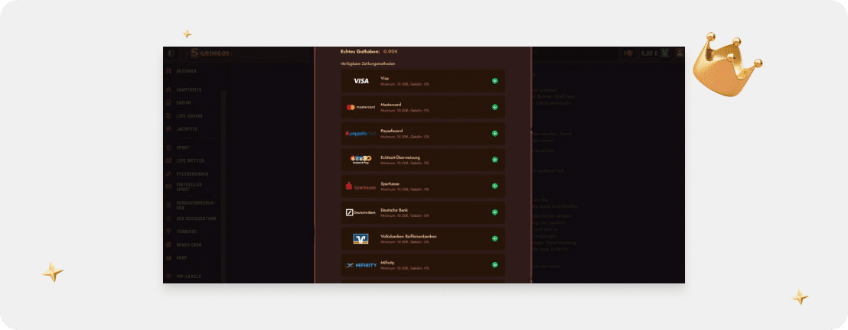Click the Echtzeit-Überweisung payment name

coord(400,157)
